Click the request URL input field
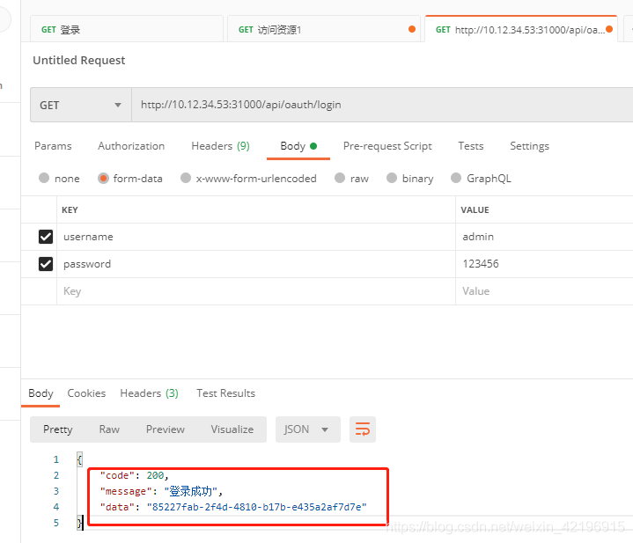The height and width of the screenshot is (543, 633). [x=382, y=105]
